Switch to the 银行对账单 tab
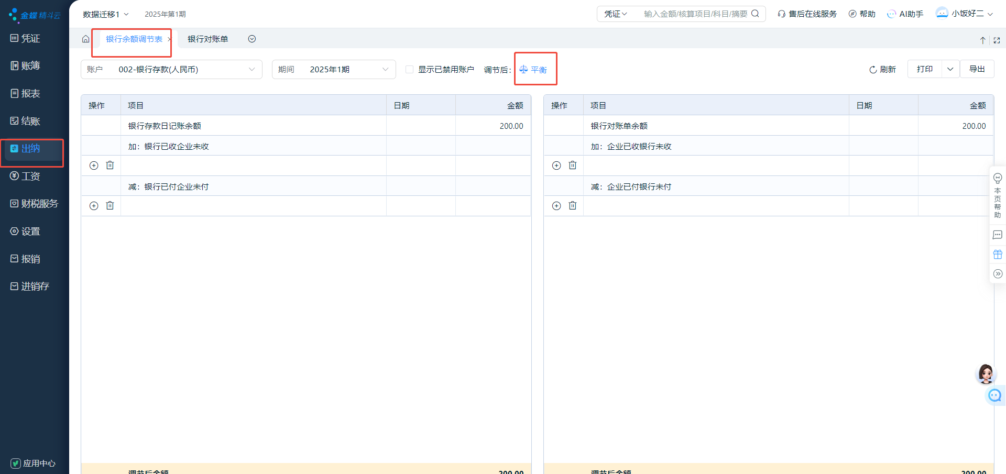1006x474 pixels. [x=208, y=39]
